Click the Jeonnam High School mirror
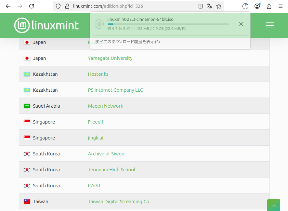Image resolution: width=288 pixels, height=211 pixels. 111,170
